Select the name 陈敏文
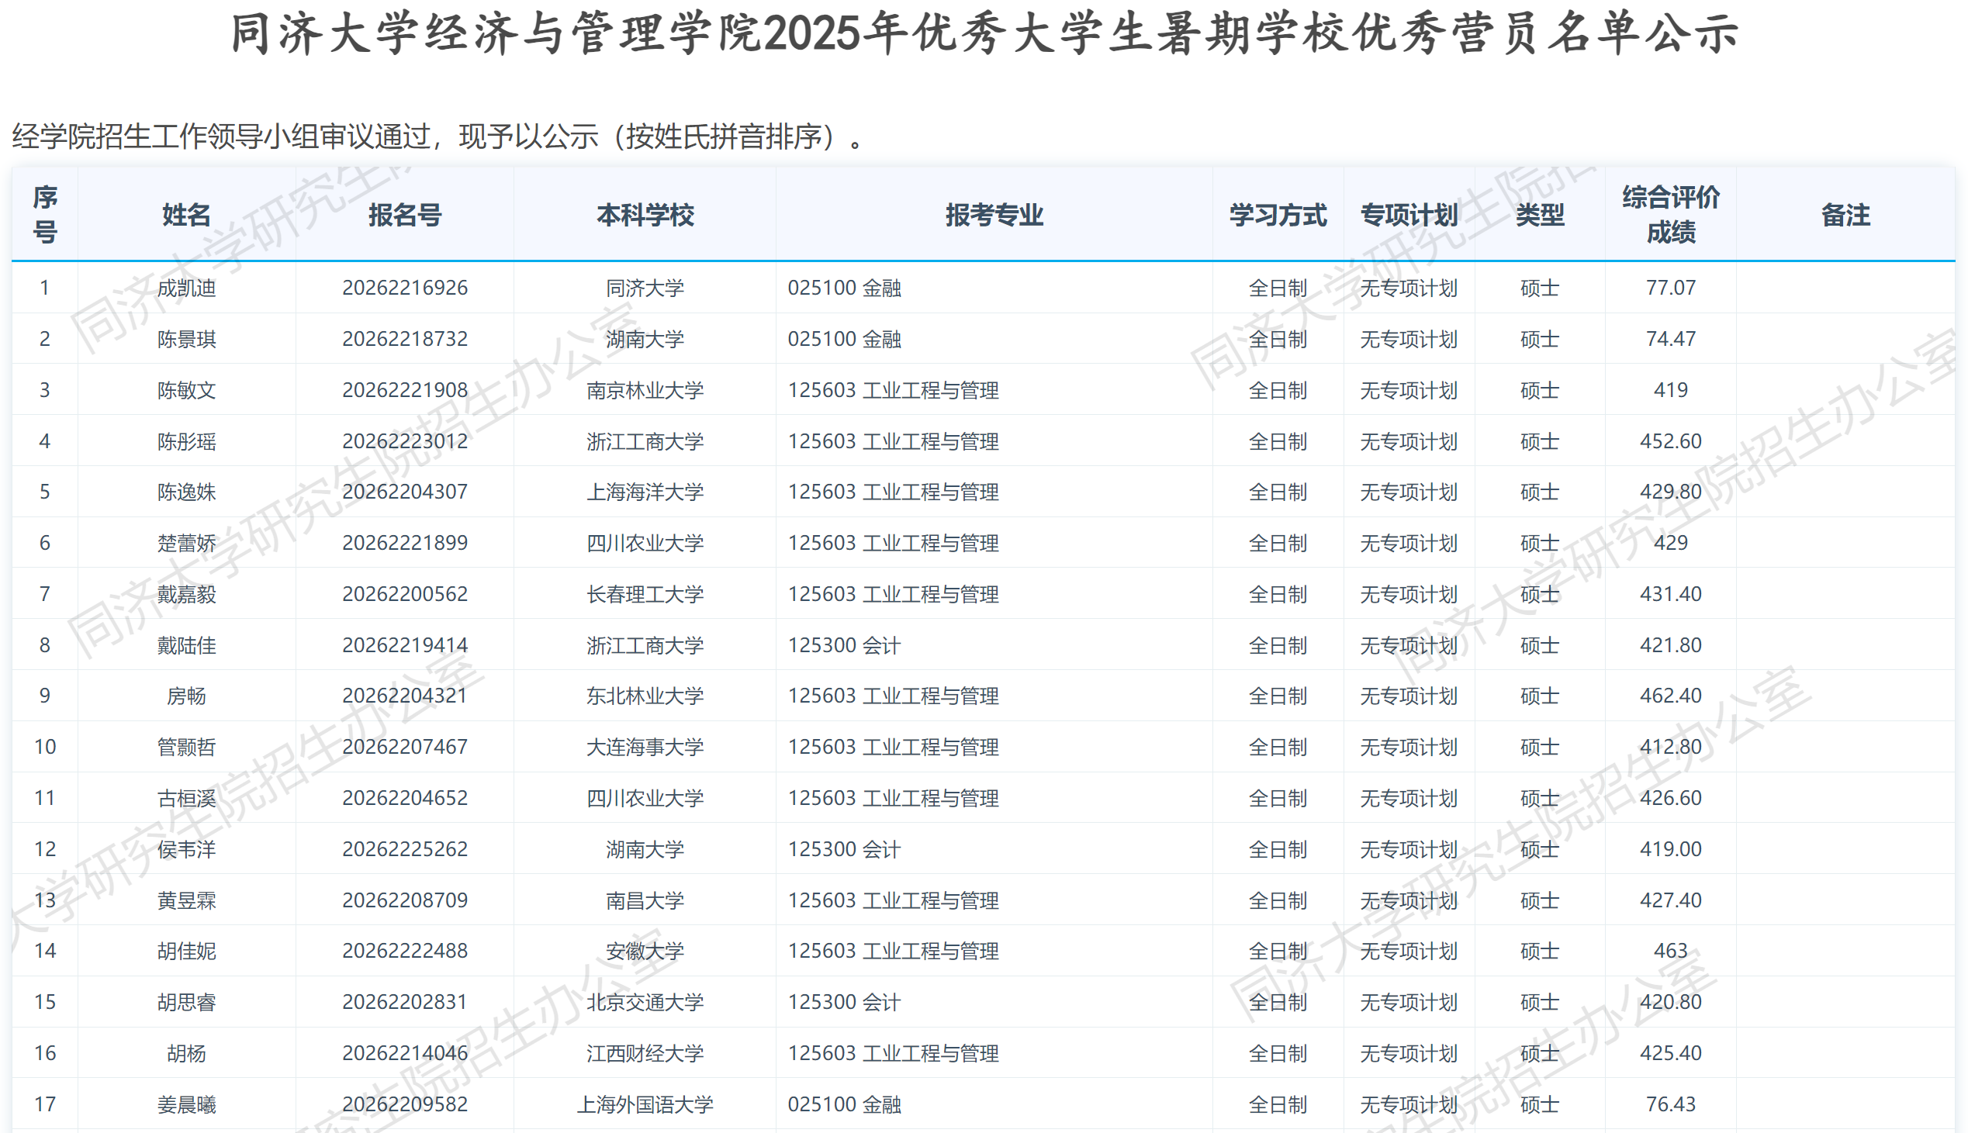Image resolution: width=1968 pixels, height=1133 pixels. pos(187,390)
